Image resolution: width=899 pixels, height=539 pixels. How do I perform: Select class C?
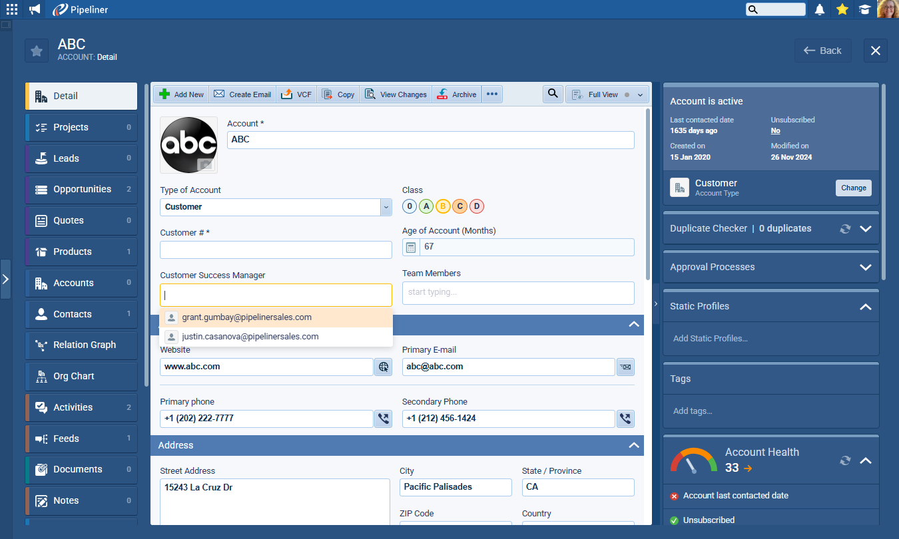click(459, 206)
